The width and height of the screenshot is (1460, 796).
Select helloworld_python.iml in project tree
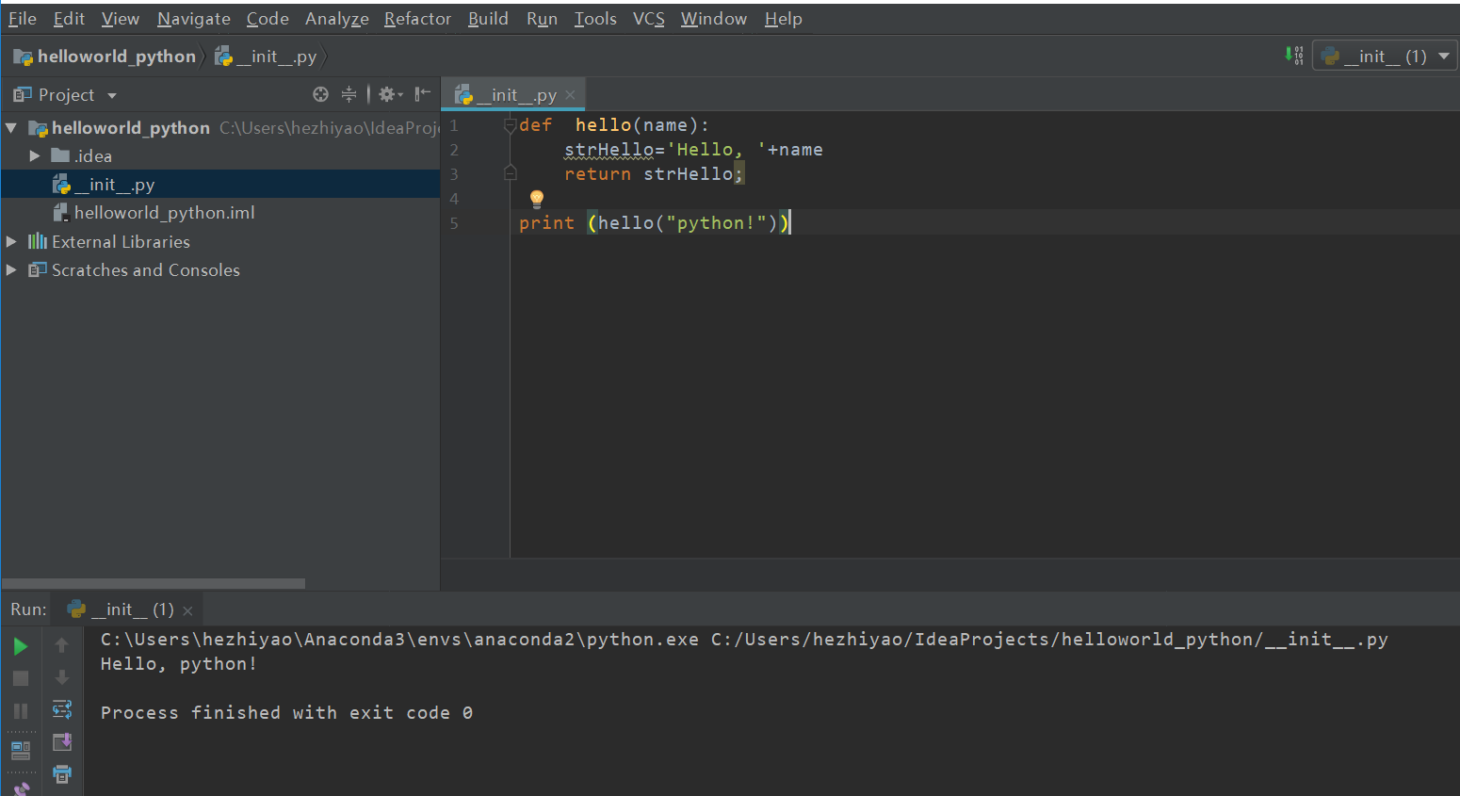click(220, 213)
